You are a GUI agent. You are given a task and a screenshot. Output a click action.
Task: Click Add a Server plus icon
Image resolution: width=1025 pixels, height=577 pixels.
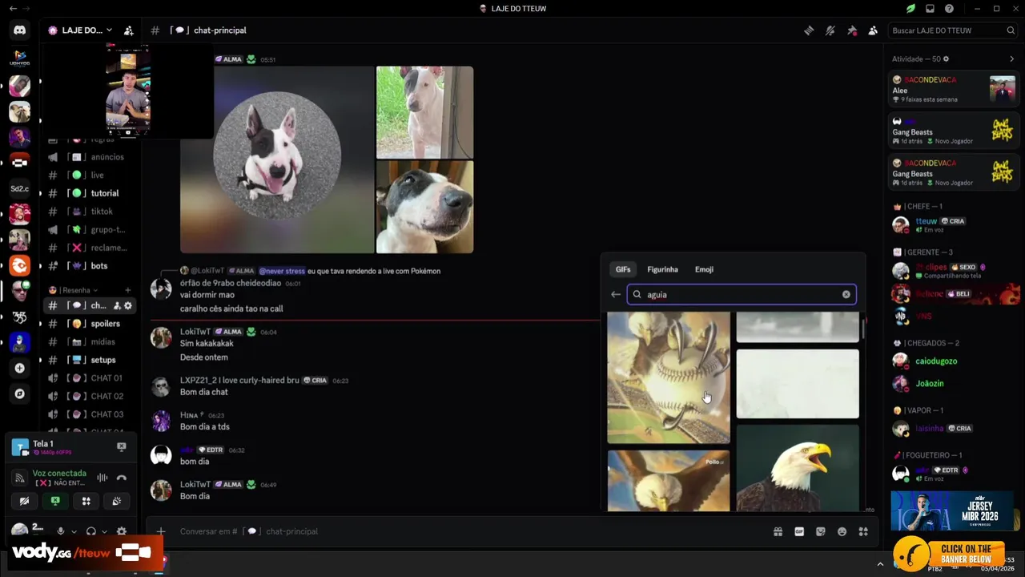tap(19, 369)
